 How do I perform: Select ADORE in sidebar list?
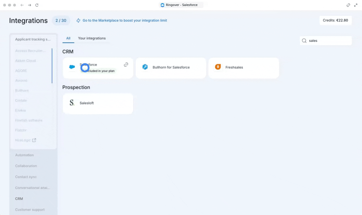21,71
